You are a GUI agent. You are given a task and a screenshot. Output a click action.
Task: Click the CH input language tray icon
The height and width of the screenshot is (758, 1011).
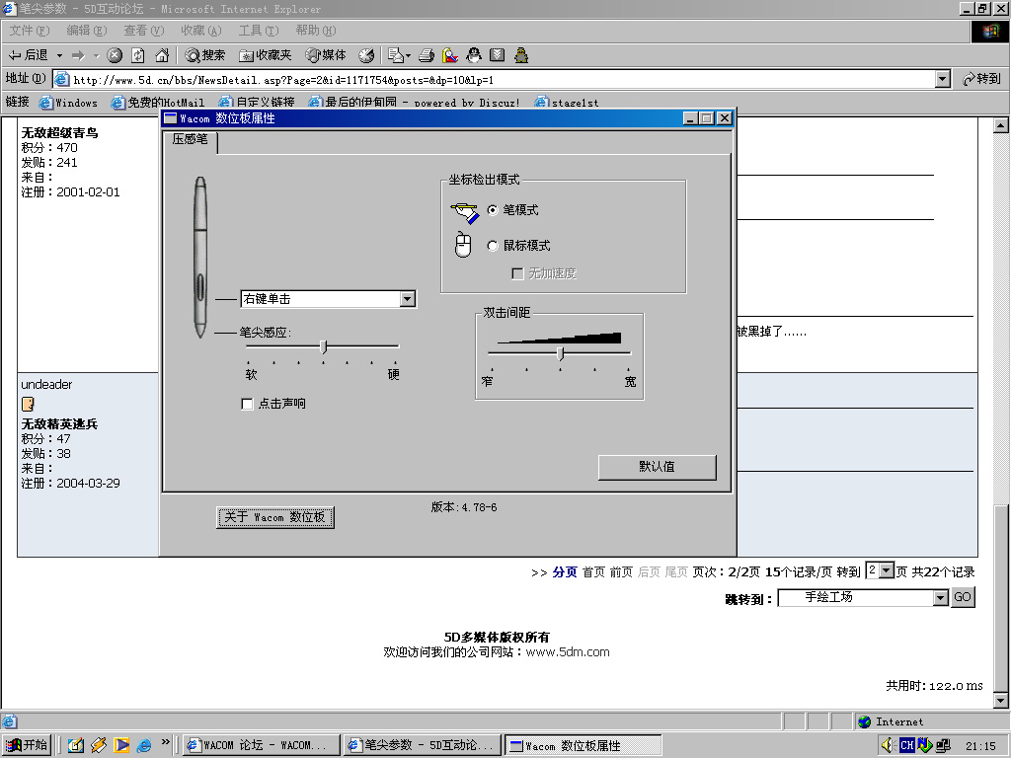(x=907, y=745)
